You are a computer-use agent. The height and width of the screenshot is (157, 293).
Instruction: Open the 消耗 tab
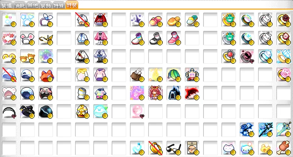[x=20, y=5]
